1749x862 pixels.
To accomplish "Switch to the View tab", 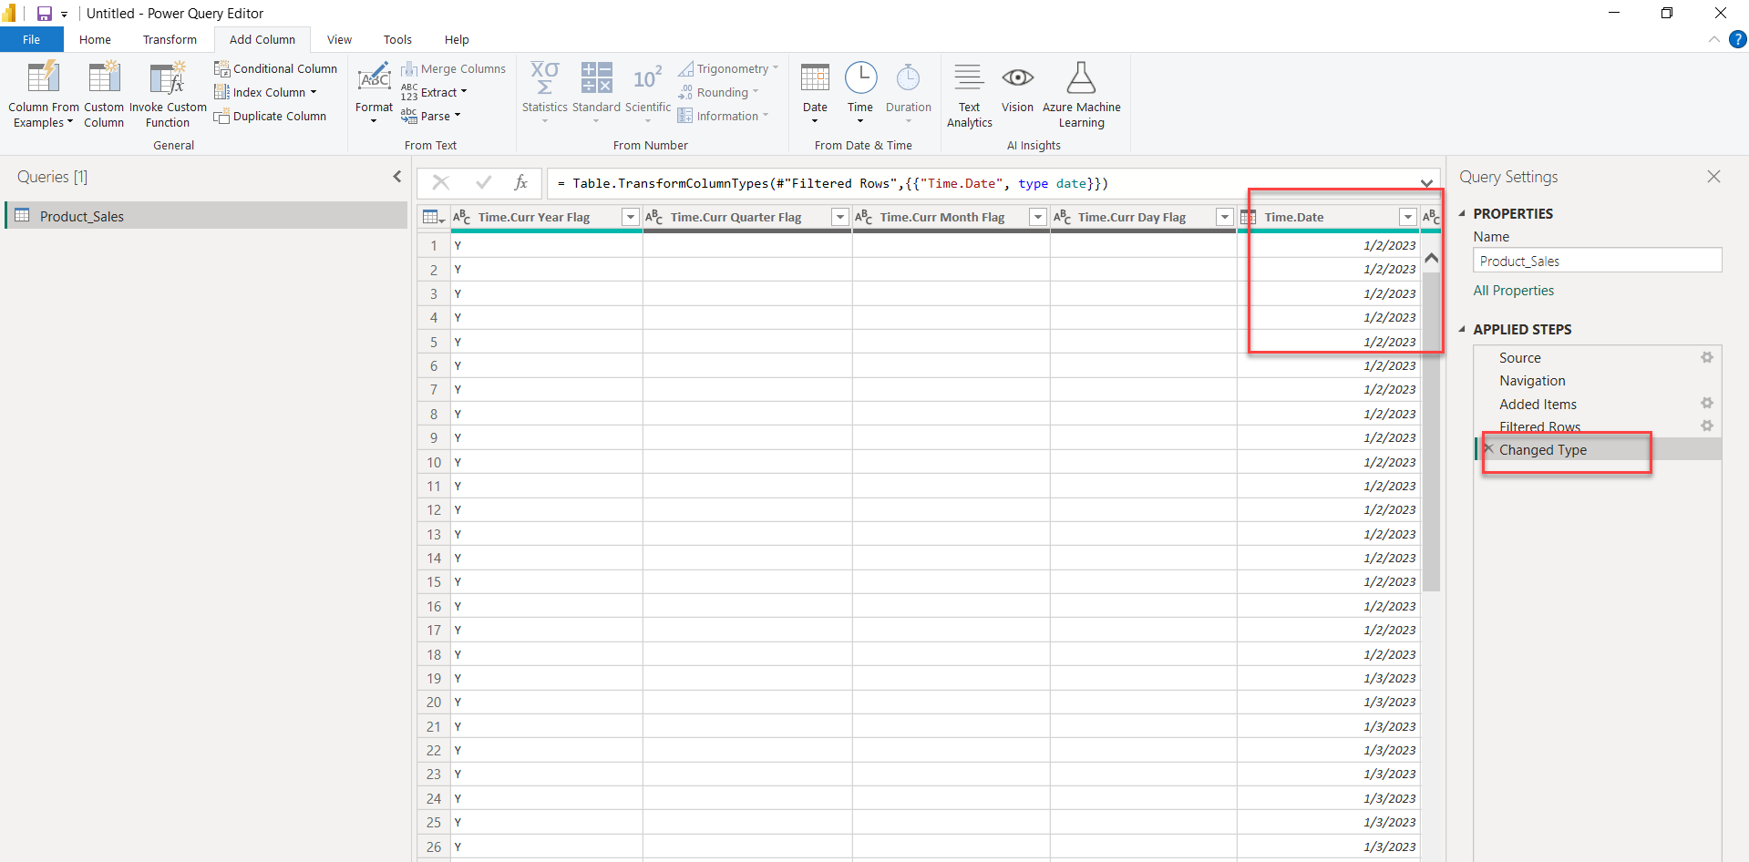I will click(339, 39).
